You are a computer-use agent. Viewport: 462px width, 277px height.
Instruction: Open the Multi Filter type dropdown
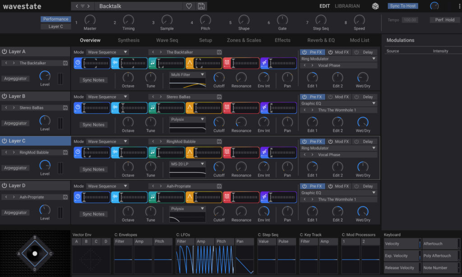[x=186, y=74]
